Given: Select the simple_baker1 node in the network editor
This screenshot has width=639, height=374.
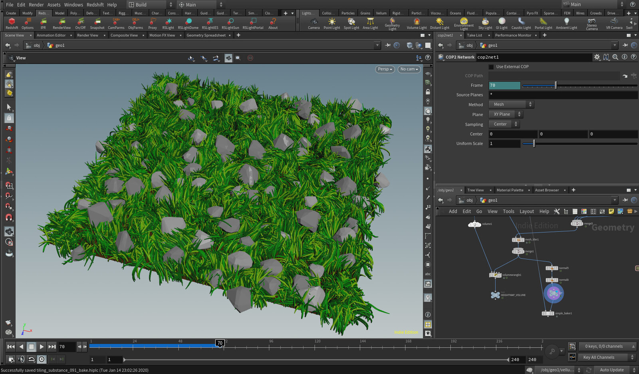Looking at the screenshot, I should coord(548,313).
